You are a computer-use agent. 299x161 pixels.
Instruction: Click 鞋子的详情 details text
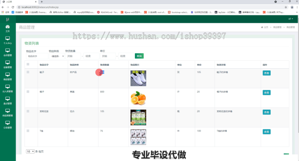(222, 72)
